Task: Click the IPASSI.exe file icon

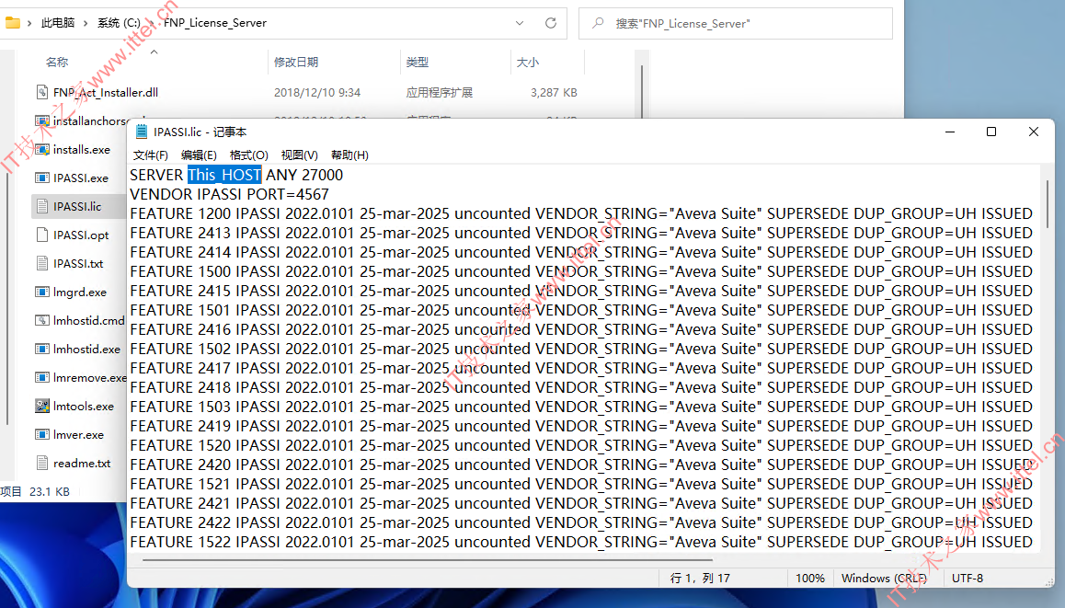Action: [42, 178]
